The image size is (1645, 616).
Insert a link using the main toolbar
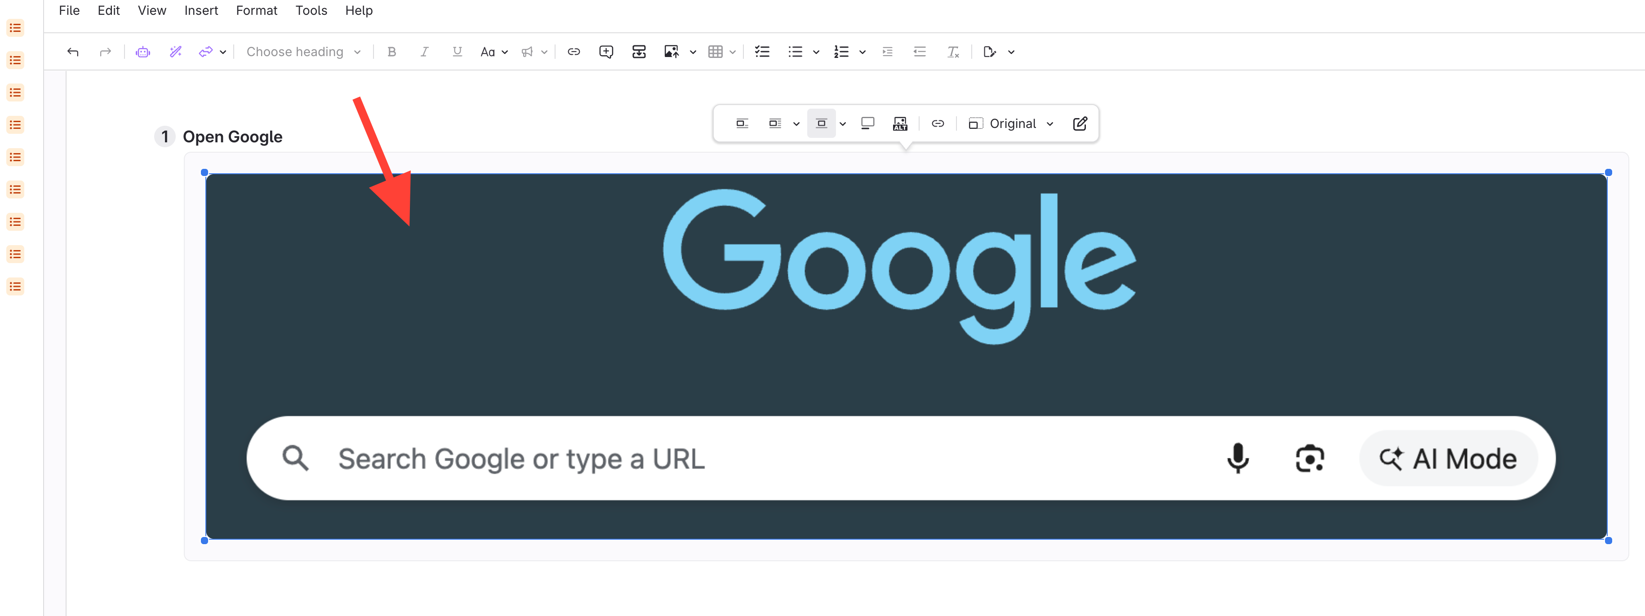(x=574, y=52)
